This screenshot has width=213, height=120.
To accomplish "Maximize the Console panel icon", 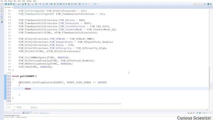I will click(x=211, y=113).
